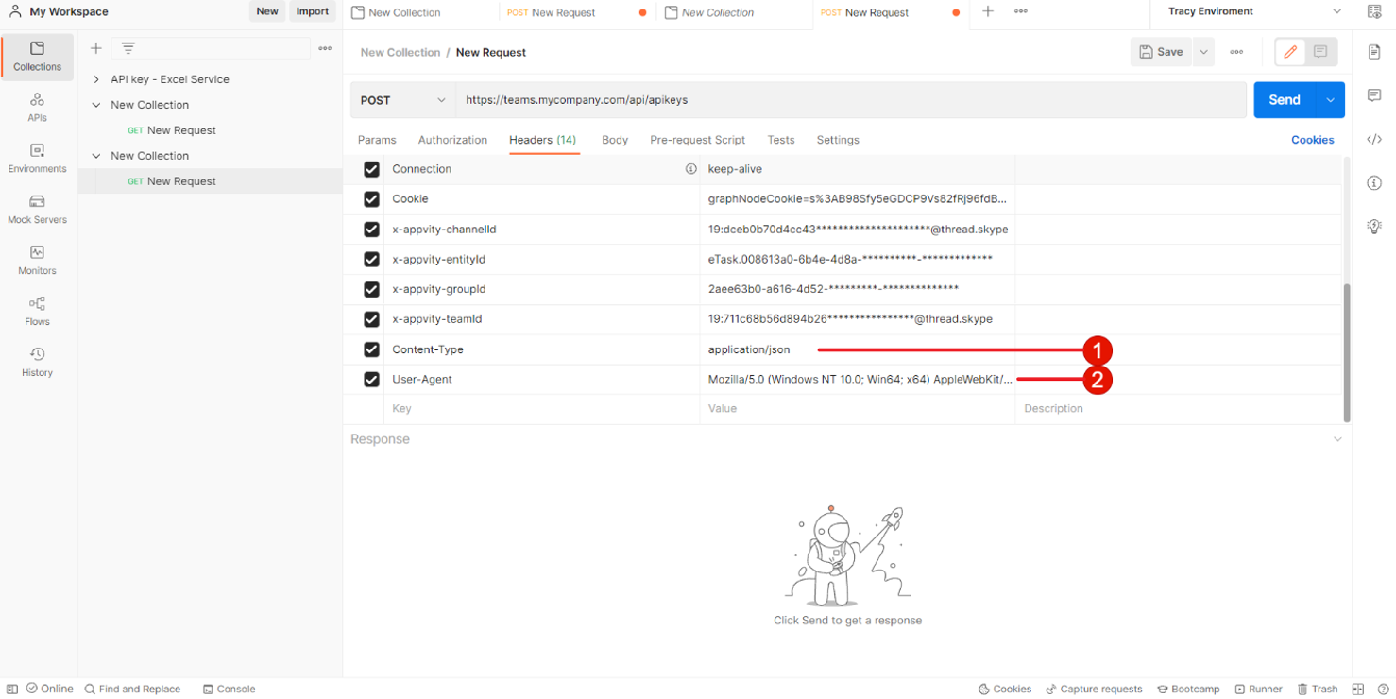Expand the API key - Excel Service collection
The width and height of the screenshot is (1396, 699).
click(x=96, y=79)
